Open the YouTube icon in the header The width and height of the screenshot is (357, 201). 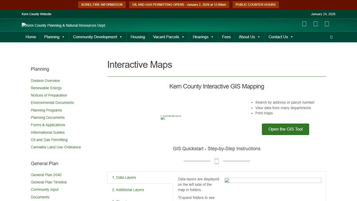coord(327,24)
